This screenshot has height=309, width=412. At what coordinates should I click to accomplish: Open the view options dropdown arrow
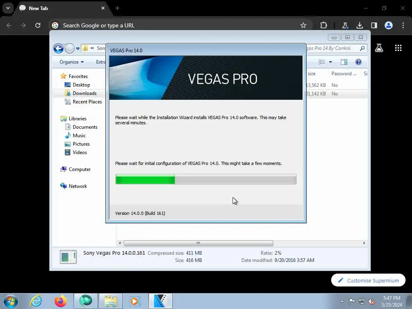pos(330,62)
